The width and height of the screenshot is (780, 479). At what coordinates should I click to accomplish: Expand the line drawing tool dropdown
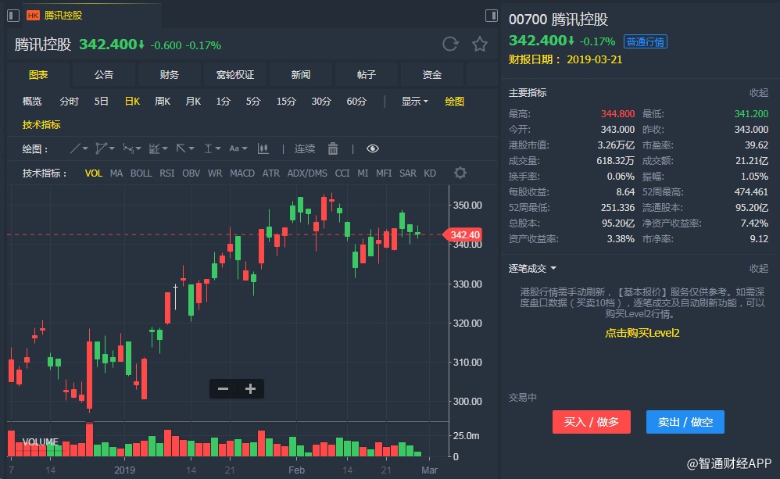click(x=79, y=148)
